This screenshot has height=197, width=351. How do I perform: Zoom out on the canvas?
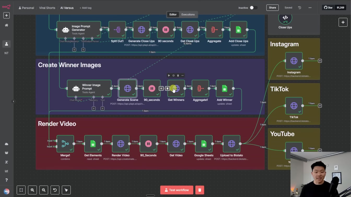click(x=44, y=190)
